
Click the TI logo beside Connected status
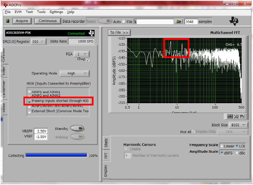91,33
